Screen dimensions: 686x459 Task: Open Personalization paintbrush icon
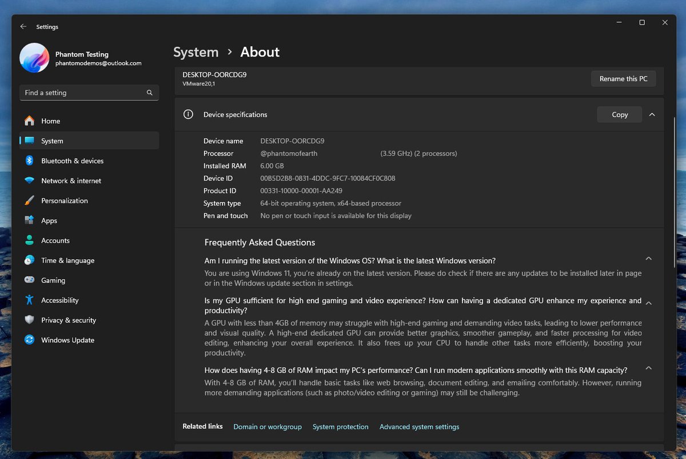(29, 201)
